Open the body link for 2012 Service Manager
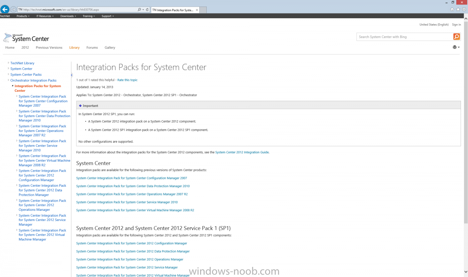 coord(127,268)
